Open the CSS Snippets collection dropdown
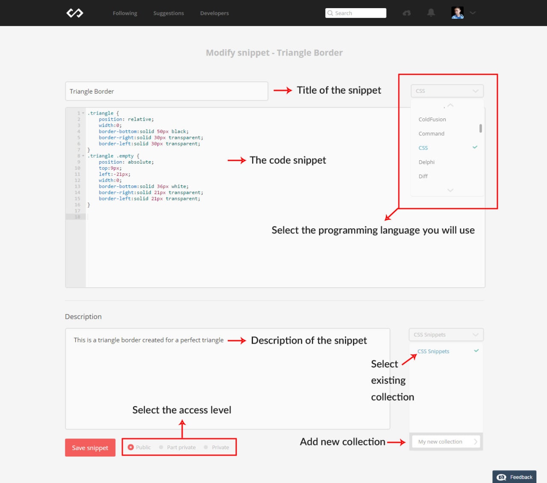The width and height of the screenshot is (547, 483). coord(446,335)
